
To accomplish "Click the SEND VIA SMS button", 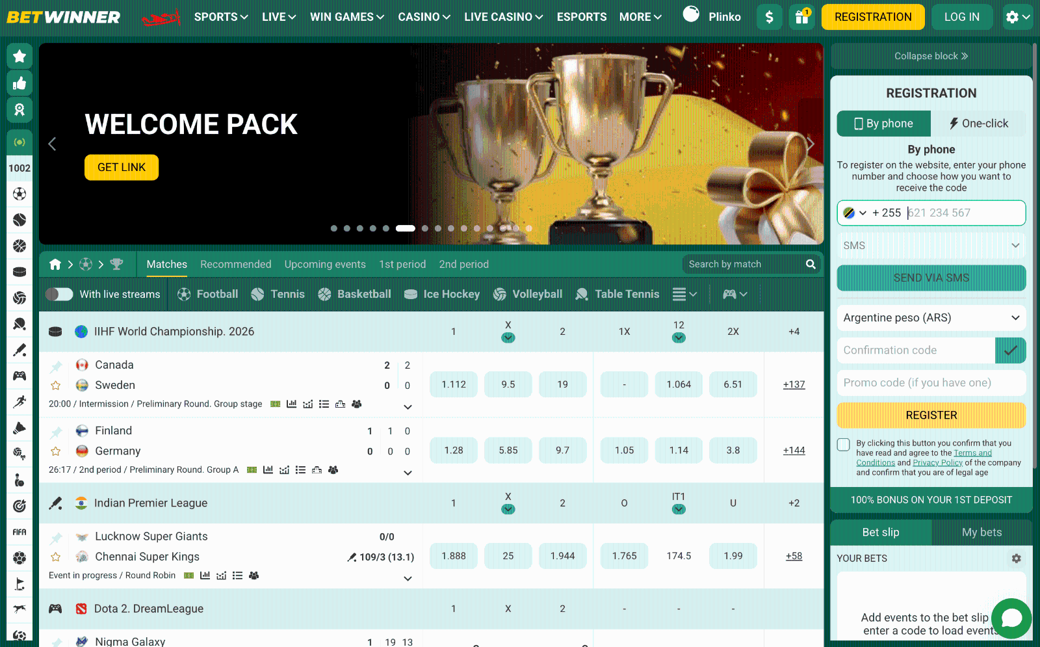I will (x=931, y=278).
